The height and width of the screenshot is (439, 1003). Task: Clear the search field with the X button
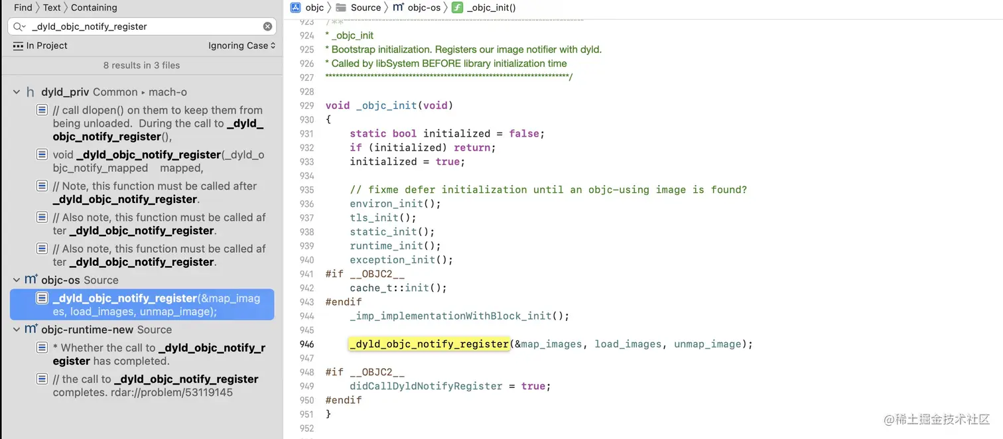(267, 27)
